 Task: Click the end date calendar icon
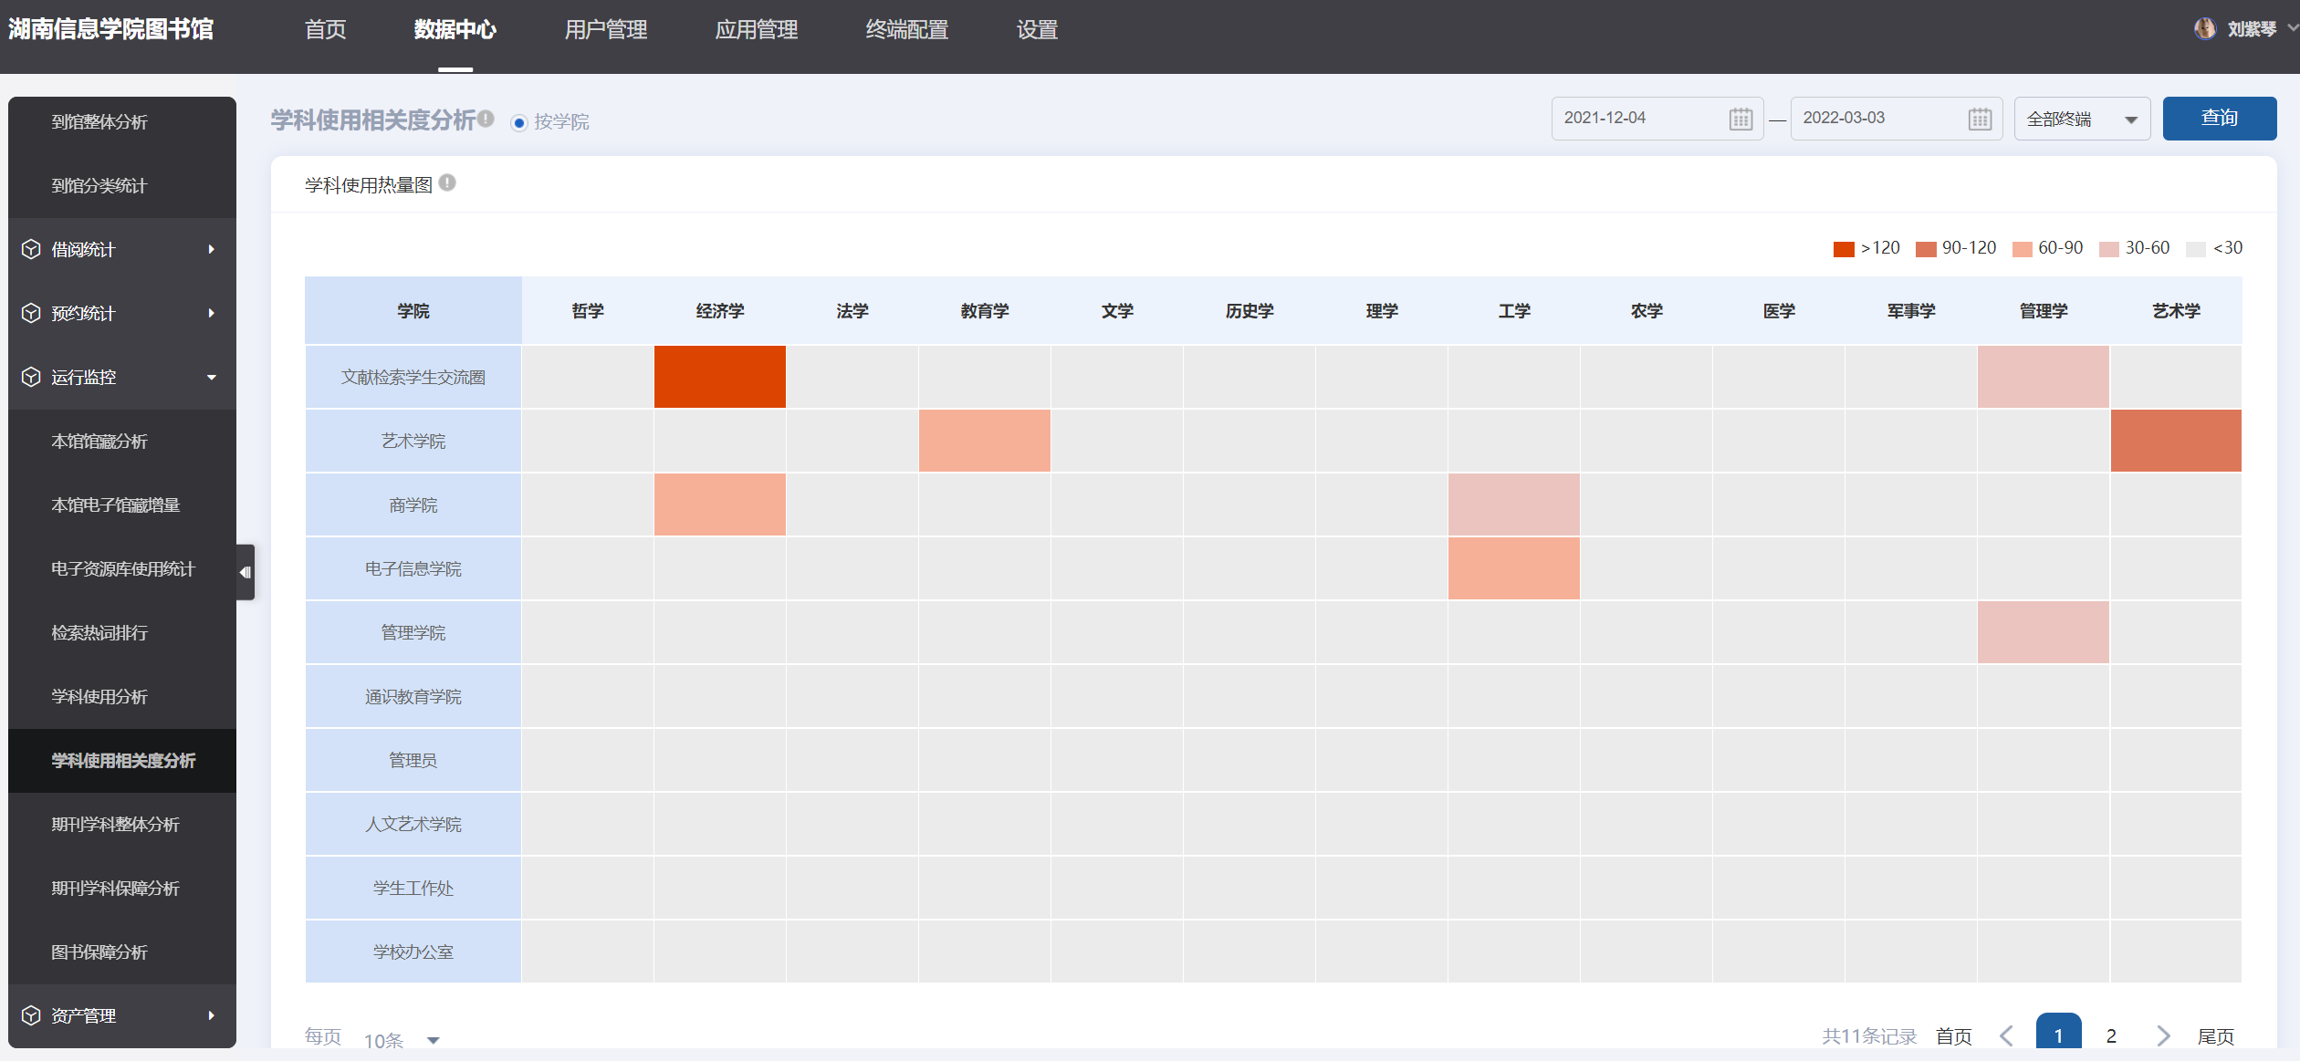(1979, 119)
